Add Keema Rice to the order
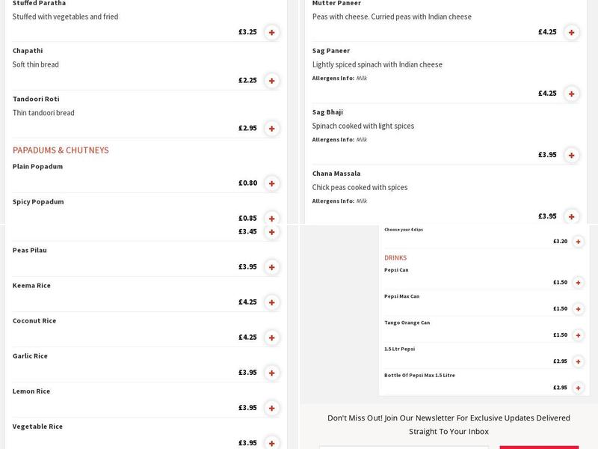This screenshot has width=598, height=449. (x=271, y=302)
